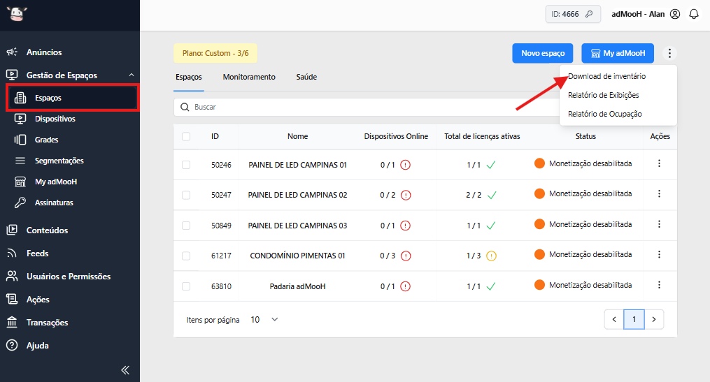Click Monetização desabilitada status for 61217

pos(590,254)
